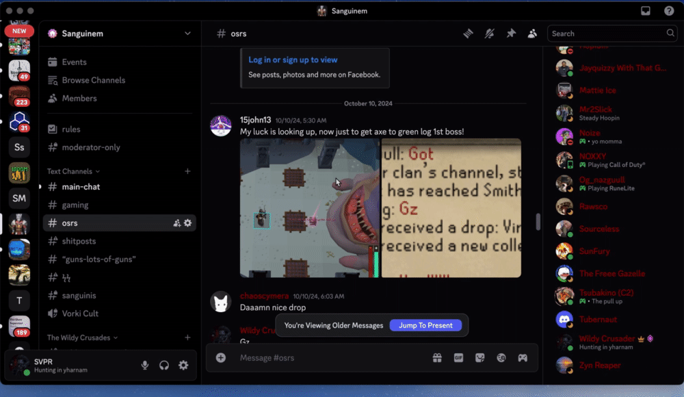Open the T server icon
Screen dimensions: 684x397
(x=19, y=300)
